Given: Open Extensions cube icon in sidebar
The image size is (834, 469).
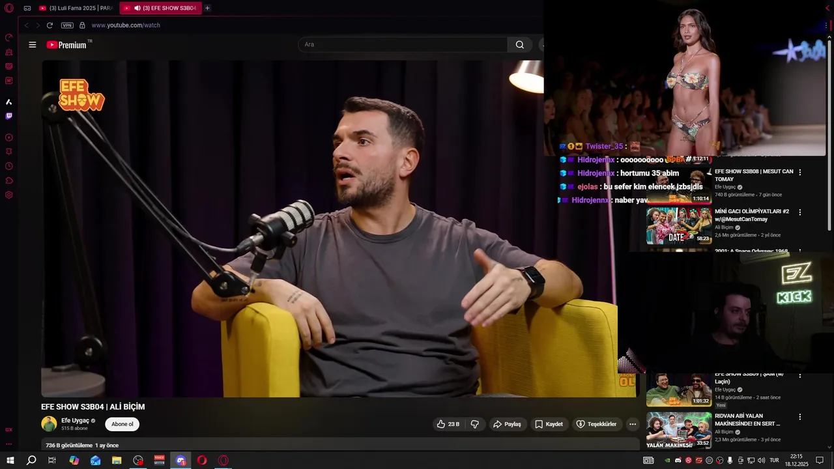Looking at the screenshot, I should point(9,180).
